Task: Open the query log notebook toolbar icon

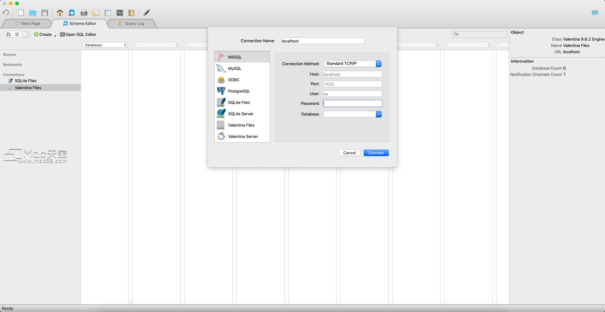Action: tap(131, 13)
